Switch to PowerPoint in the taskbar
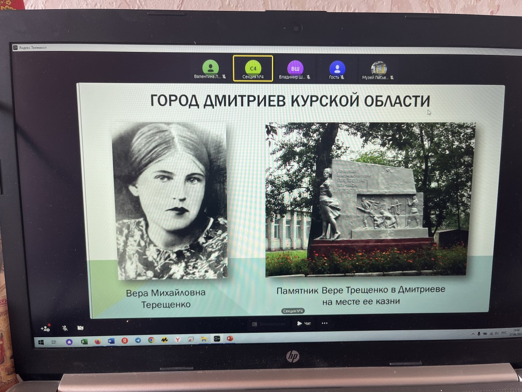 230,338
